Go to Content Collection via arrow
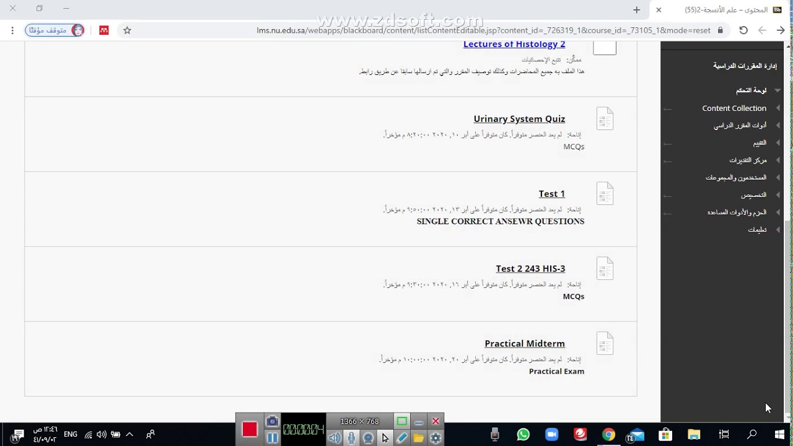This screenshot has width=793, height=446. coord(667,108)
